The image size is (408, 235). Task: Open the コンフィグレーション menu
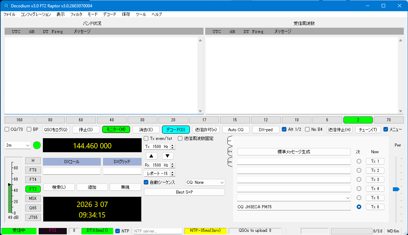(35, 14)
